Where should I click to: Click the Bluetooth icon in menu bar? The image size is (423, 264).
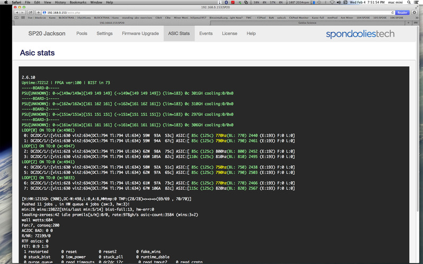[x=226, y=2]
